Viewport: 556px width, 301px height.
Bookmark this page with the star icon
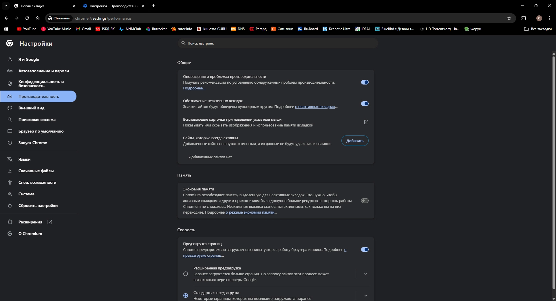coord(509,18)
